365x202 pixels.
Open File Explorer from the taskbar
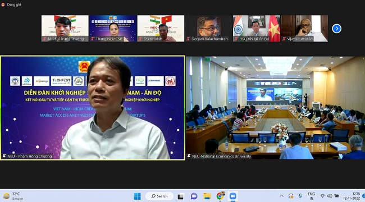207,196
